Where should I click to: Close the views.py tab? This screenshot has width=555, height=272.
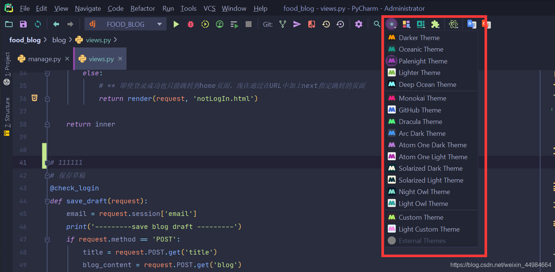120,59
